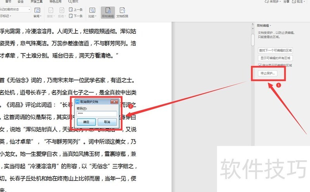The height and width of the screenshot is (192, 310).
Task: Click 取消 in the unprotect document dialog
Action: click(x=107, y=122)
